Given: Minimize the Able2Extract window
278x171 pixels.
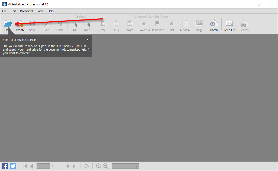Looking at the screenshot, I should coord(247,4).
